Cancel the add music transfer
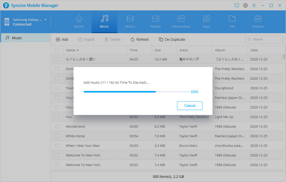This screenshot has width=286, height=182. [x=190, y=106]
